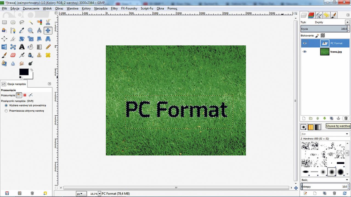Select the Color Picker eyedropper tool

[x=22, y=31]
